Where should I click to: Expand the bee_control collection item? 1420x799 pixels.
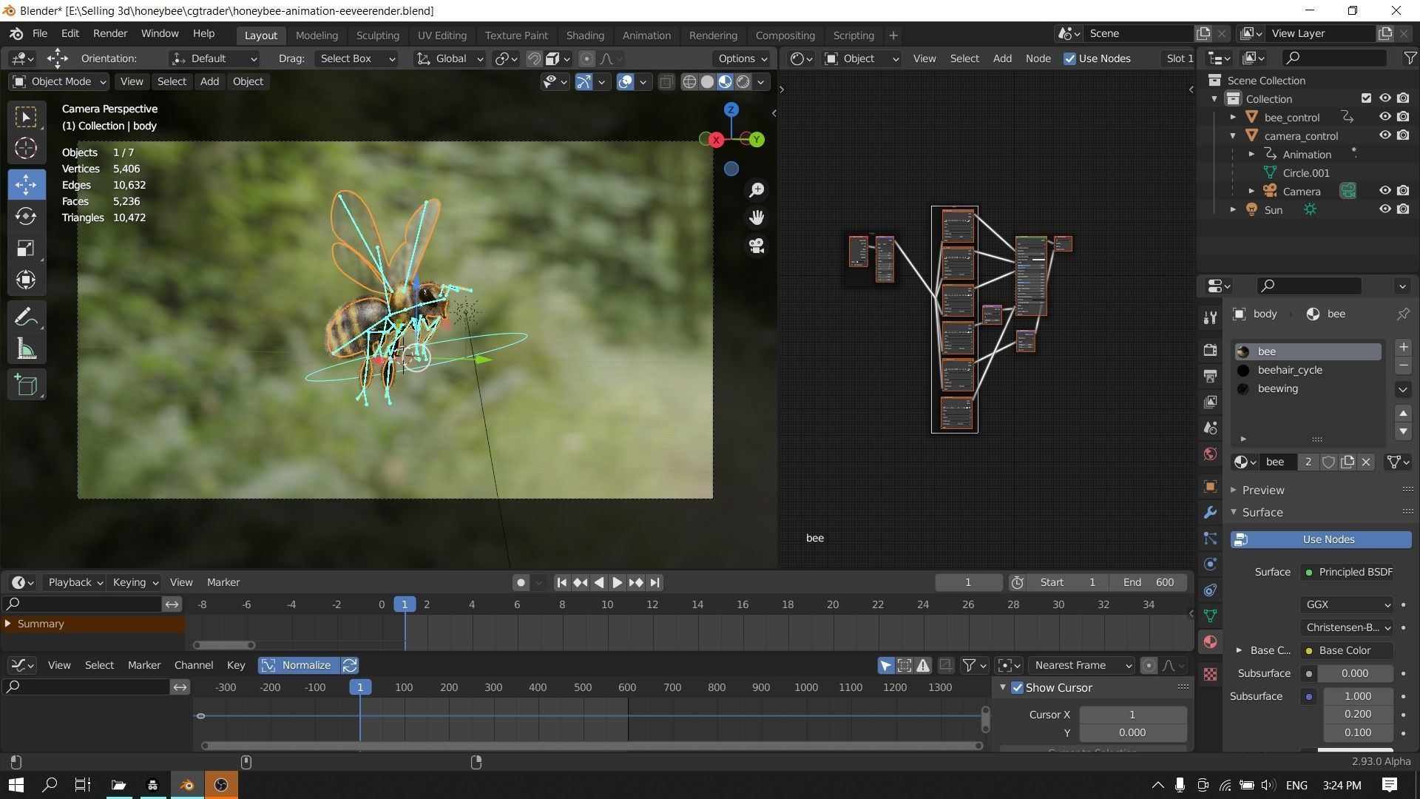click(1233, 117)
